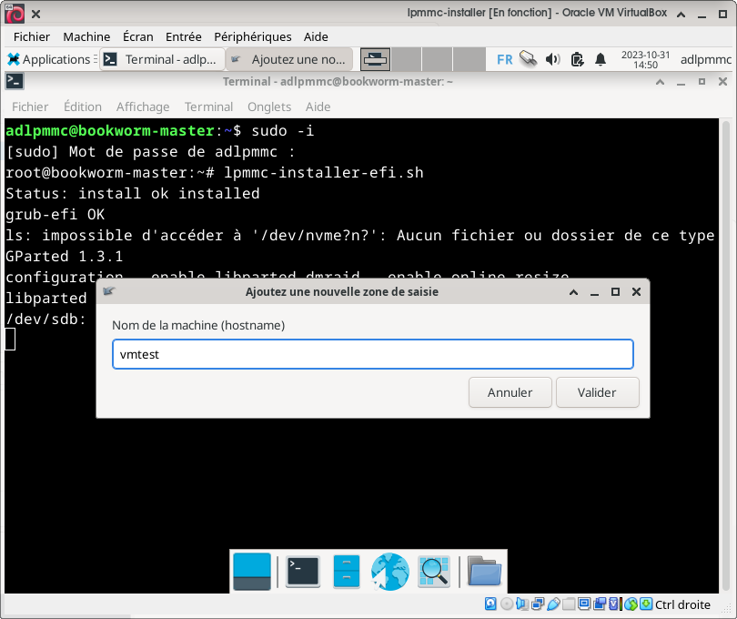Open the VirtualBox Périphériques menu
Image resolution: width=737 pixels, height=619 pixels.
252,36
